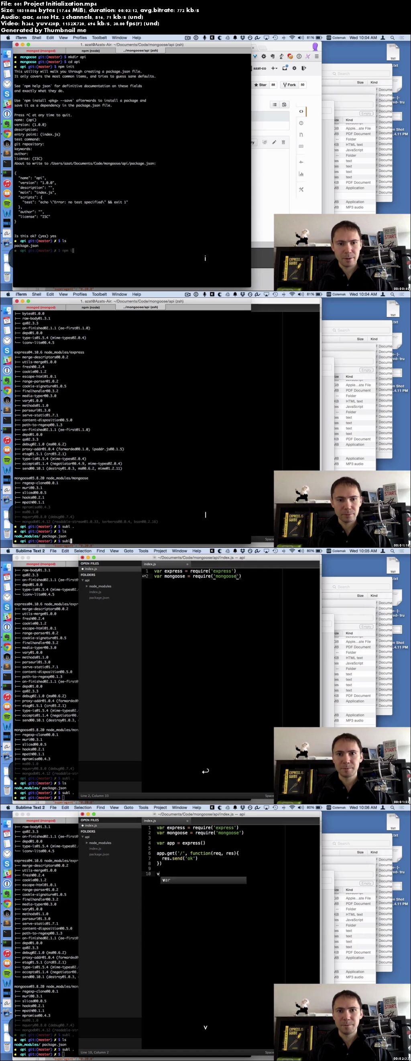
Task: Select JavaScript row in Finder, Sublime Line 2 frame
Action: click(x=354, y=663)
